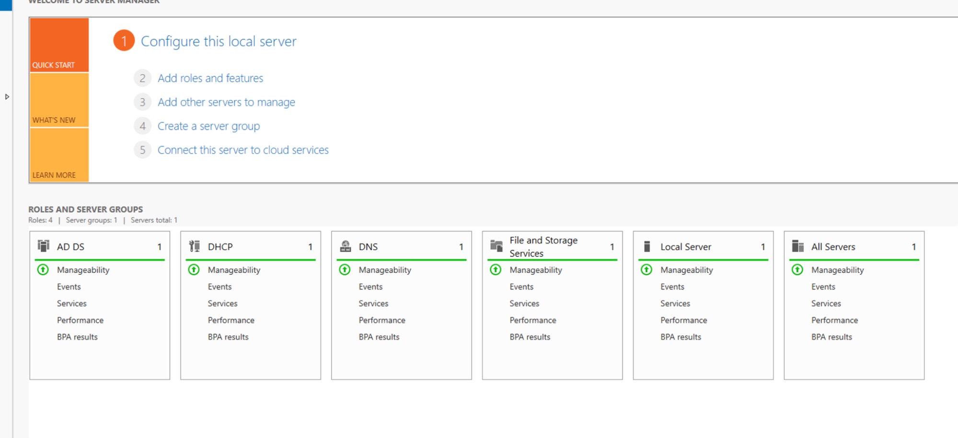Click Connect this server to cloud services
The height and width of the screenshot is (438, 958).
pyautogui.click(x=243, y=150)
